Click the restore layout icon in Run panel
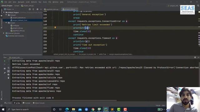Image resolution: width=200 pixels, height=112 pixels. tap(5, 68)
